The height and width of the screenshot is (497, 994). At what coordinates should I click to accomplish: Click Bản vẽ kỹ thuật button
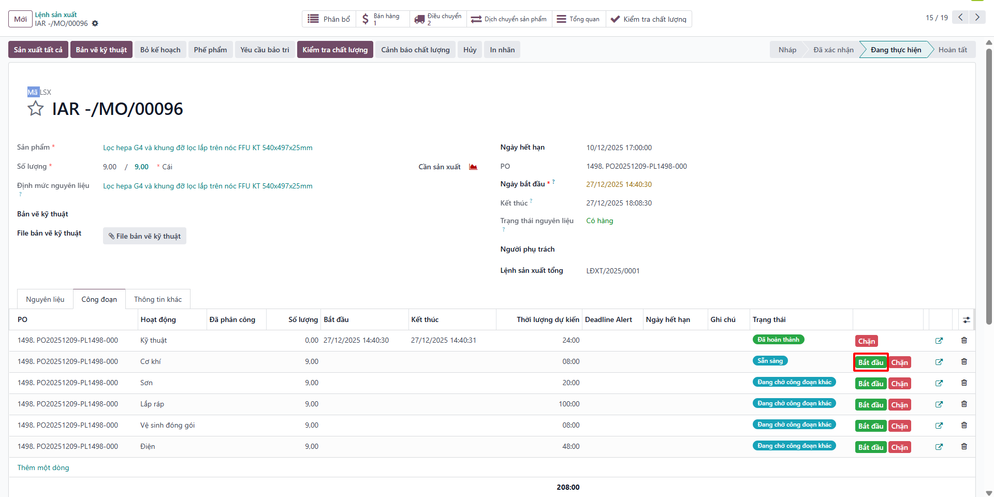point(101,50)
